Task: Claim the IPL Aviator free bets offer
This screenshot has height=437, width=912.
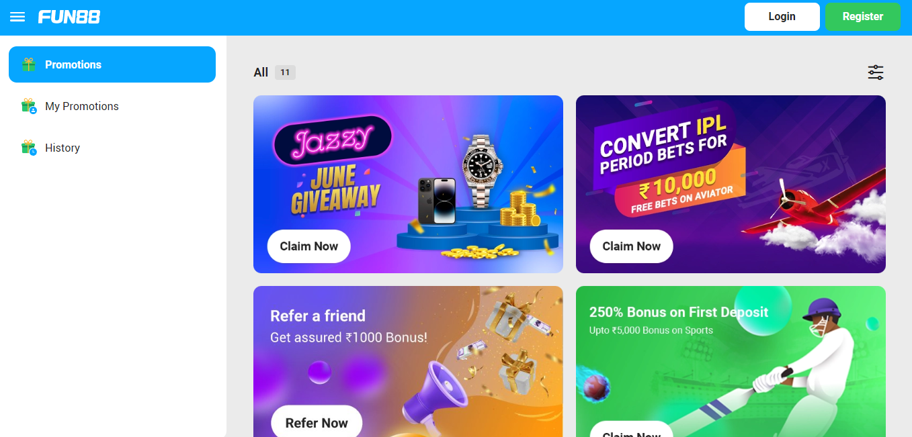Action: (x=632, y=246)
